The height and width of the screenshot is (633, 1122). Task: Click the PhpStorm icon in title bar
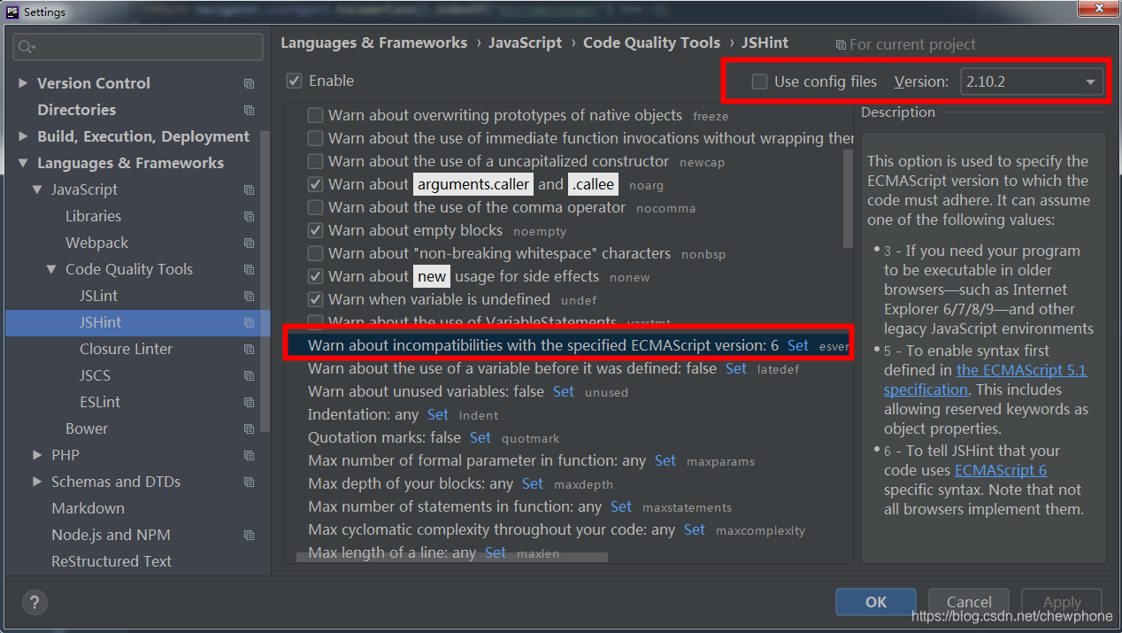coord(12,12)
